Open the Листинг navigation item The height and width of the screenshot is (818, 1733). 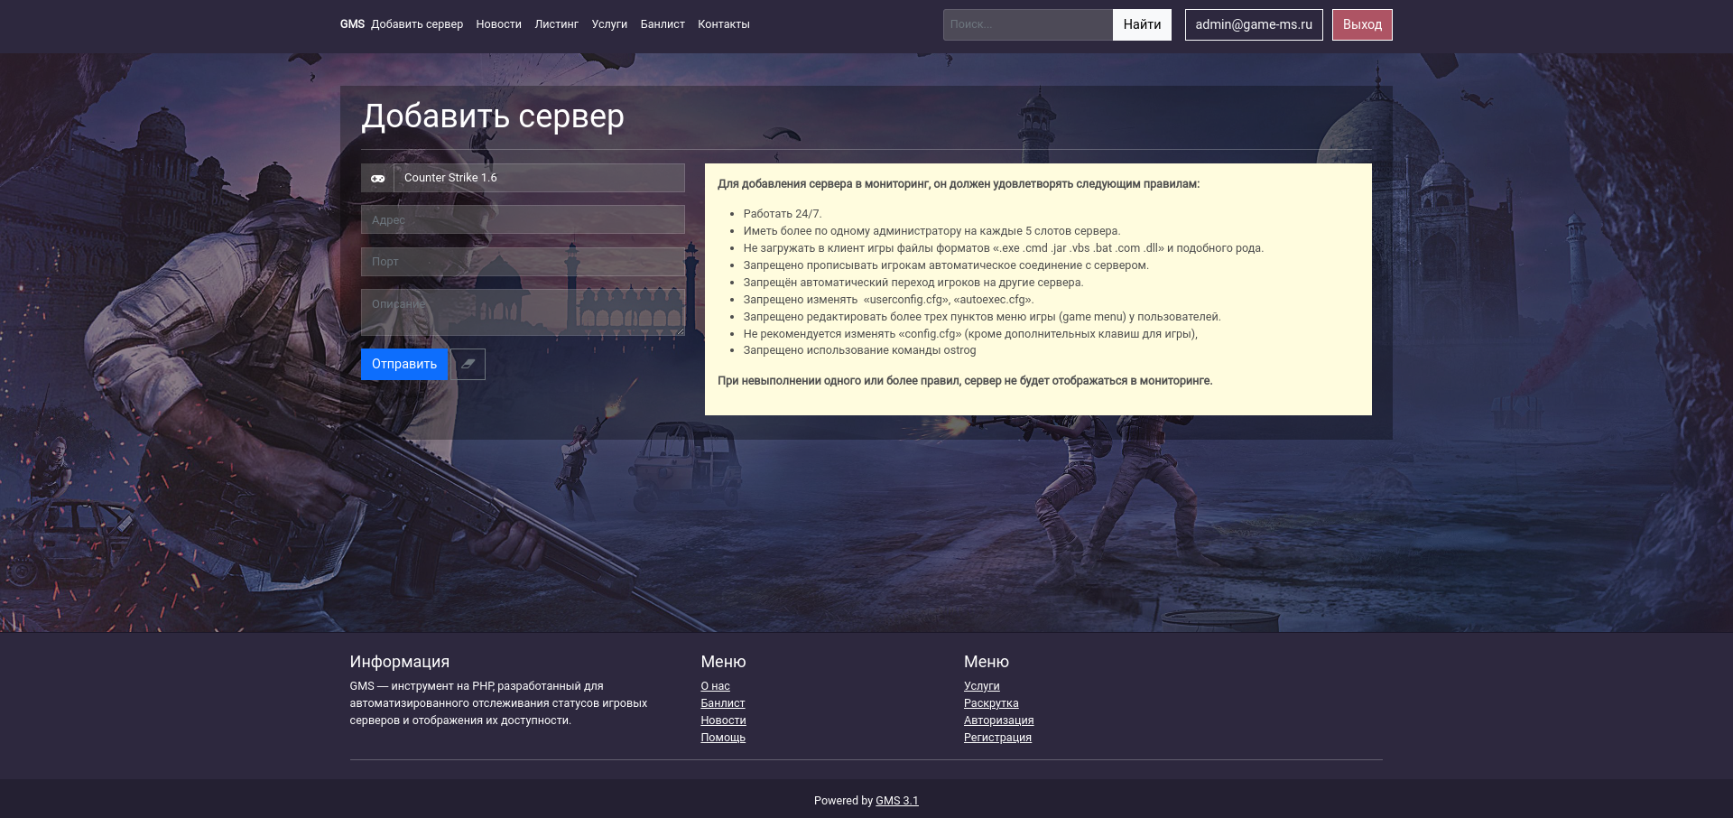click(x=556, y=24)
